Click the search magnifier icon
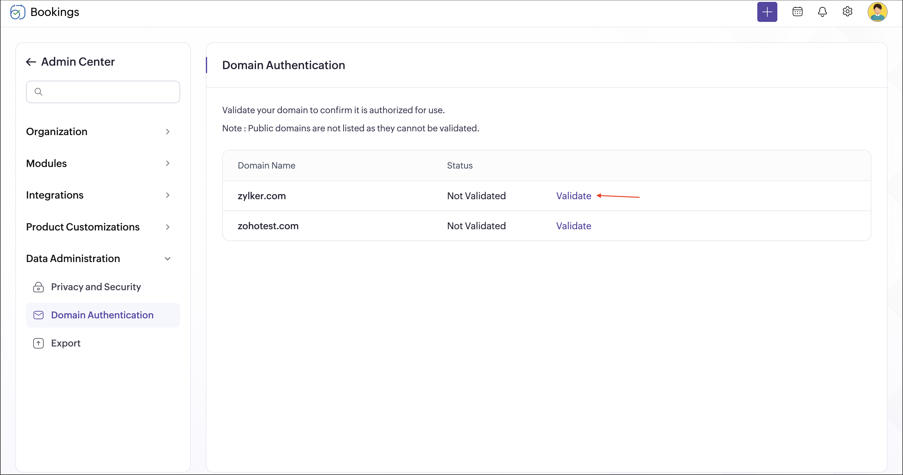903x475 pixels. click(x=39, y=92)
